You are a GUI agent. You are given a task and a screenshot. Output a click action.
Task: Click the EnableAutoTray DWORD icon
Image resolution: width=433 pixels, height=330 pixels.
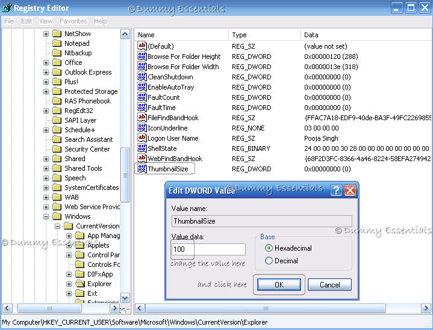tap(142, 87)
